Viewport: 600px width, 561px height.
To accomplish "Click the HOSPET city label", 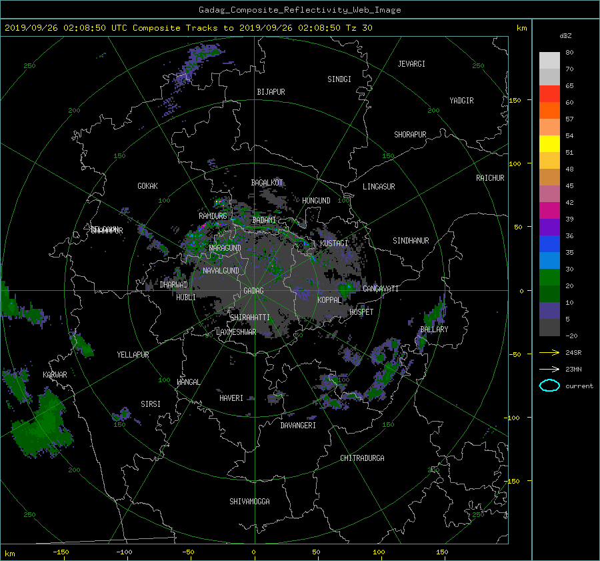I will pos(361,312).
